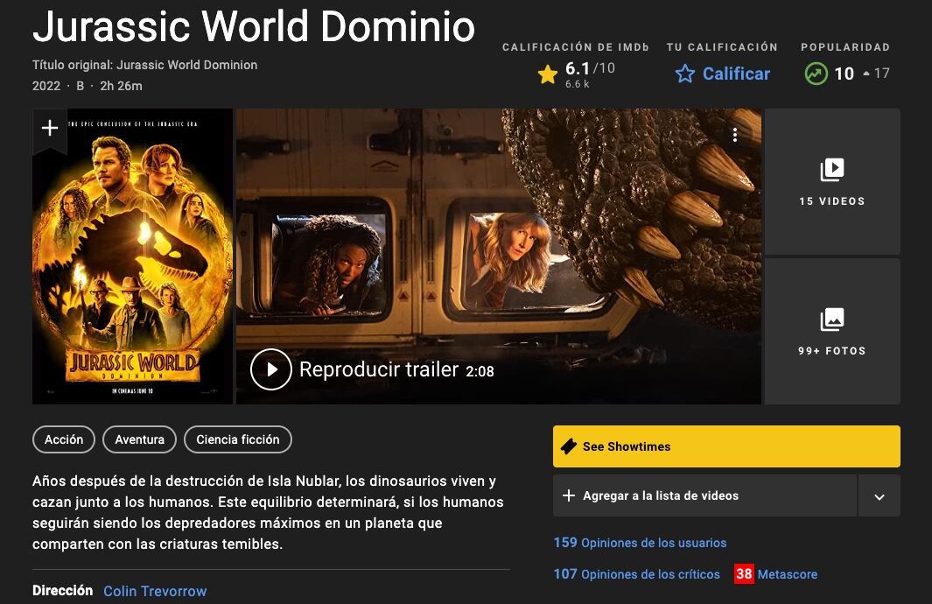Screen dimensions: 932x604
Task: Open the Aventura genre page
Action: pyautogui.click(x=139, y=439)
